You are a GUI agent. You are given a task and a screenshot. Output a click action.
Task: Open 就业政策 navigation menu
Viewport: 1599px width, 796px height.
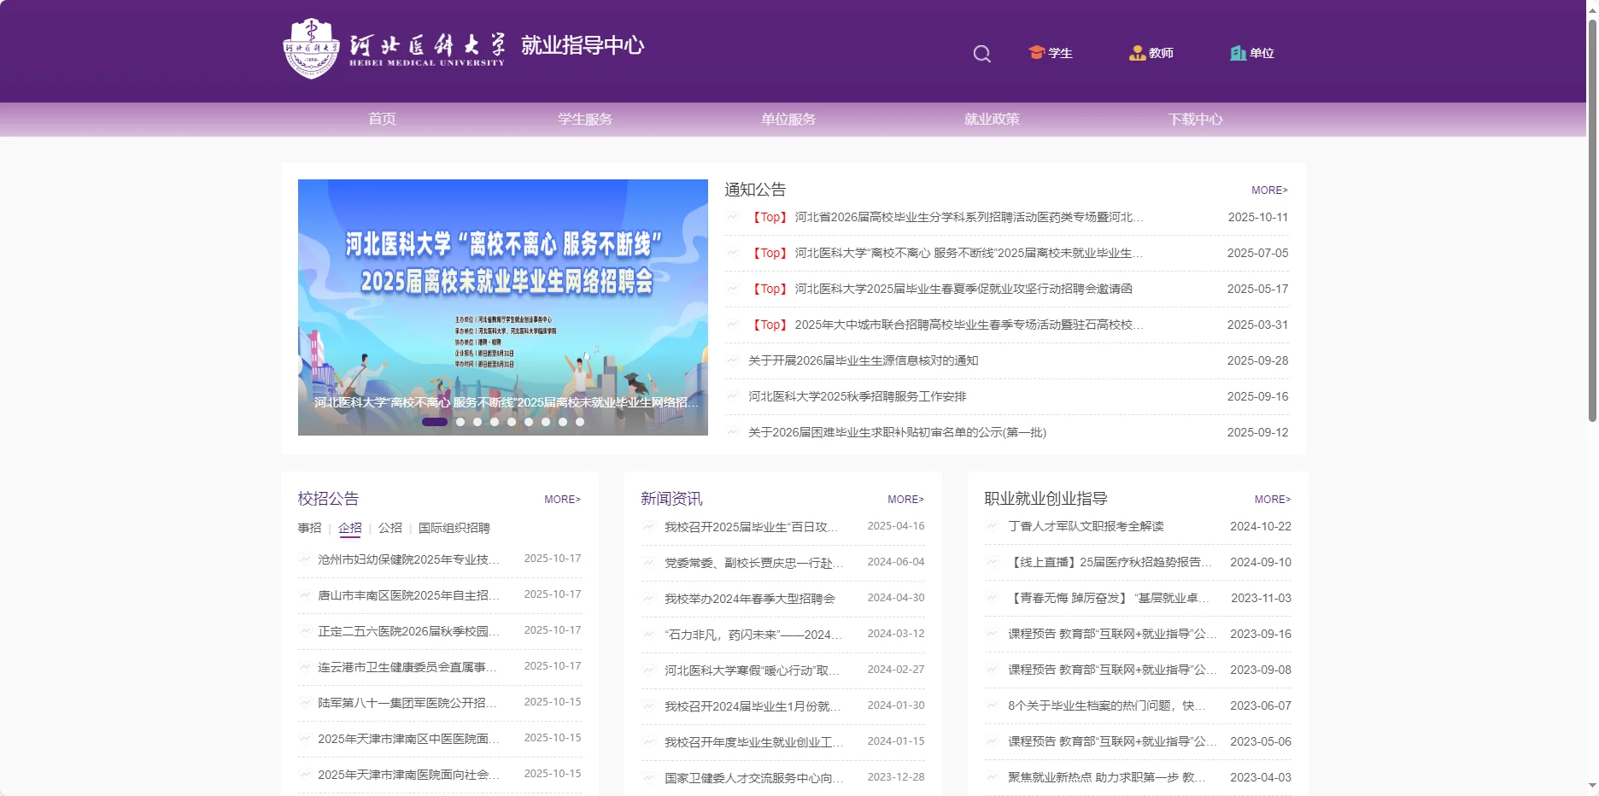click(992, 120)
